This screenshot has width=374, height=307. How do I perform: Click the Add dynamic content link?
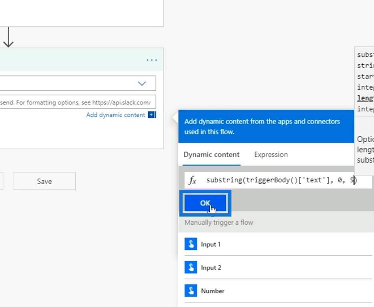(x=115, y=115)
